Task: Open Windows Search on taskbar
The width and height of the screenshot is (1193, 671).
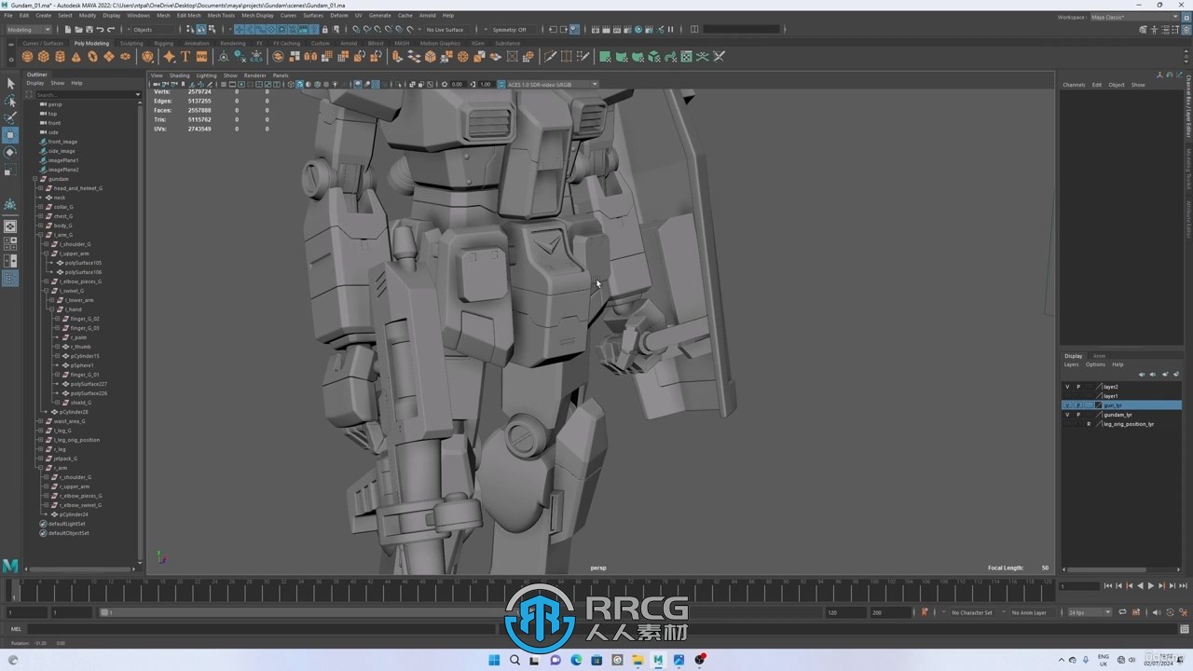Action: pos(514,660)
